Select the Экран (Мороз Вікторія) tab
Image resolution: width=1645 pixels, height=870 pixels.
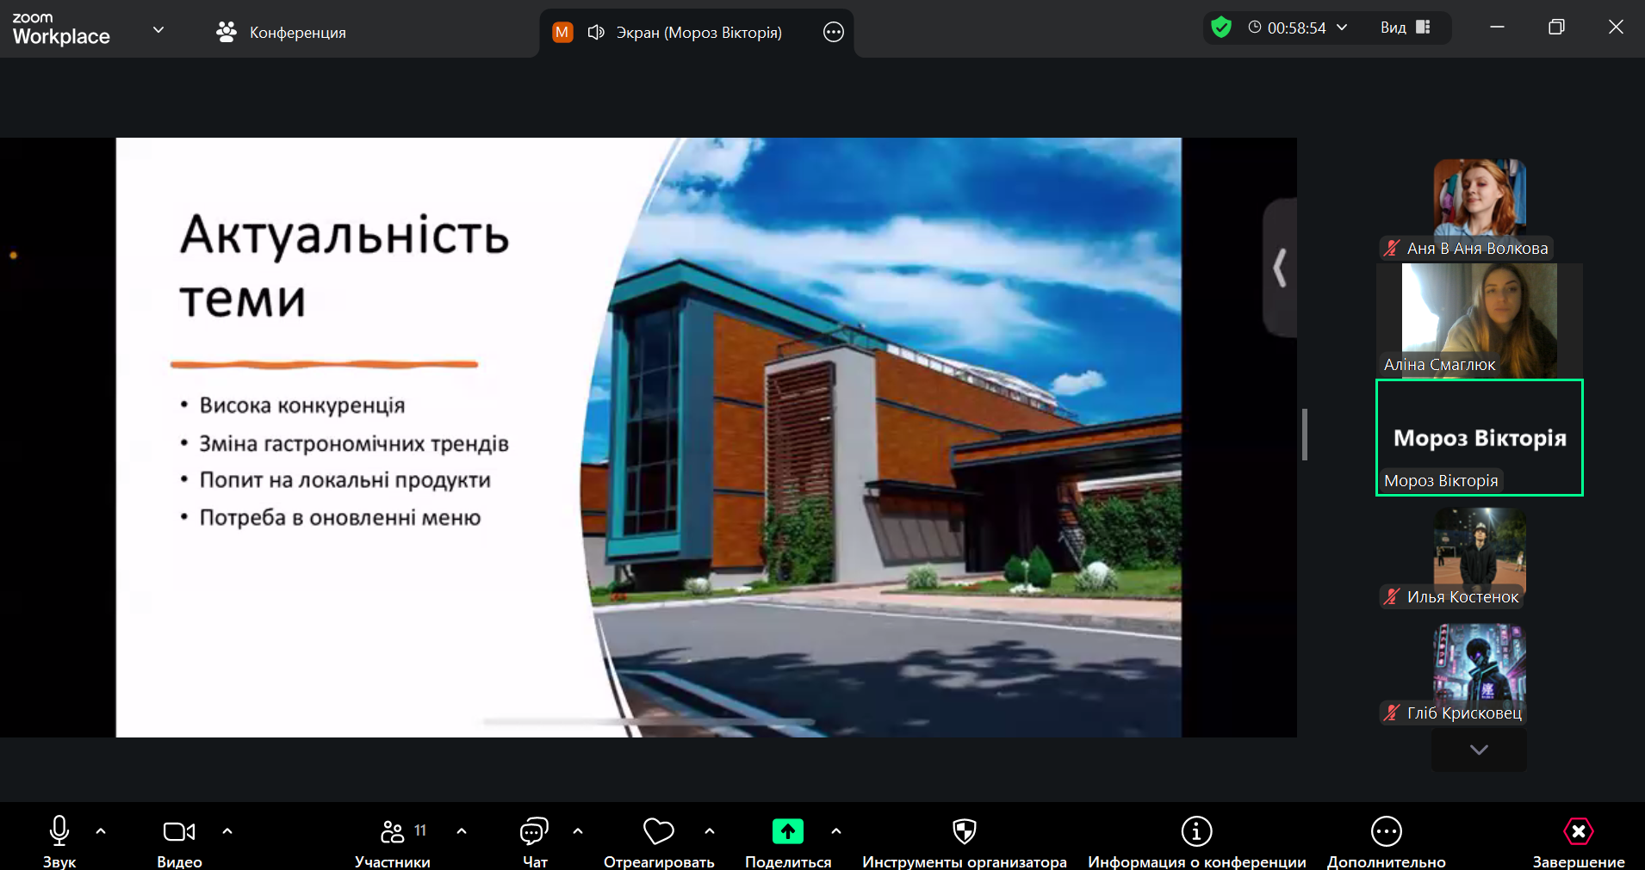(698, 33)
